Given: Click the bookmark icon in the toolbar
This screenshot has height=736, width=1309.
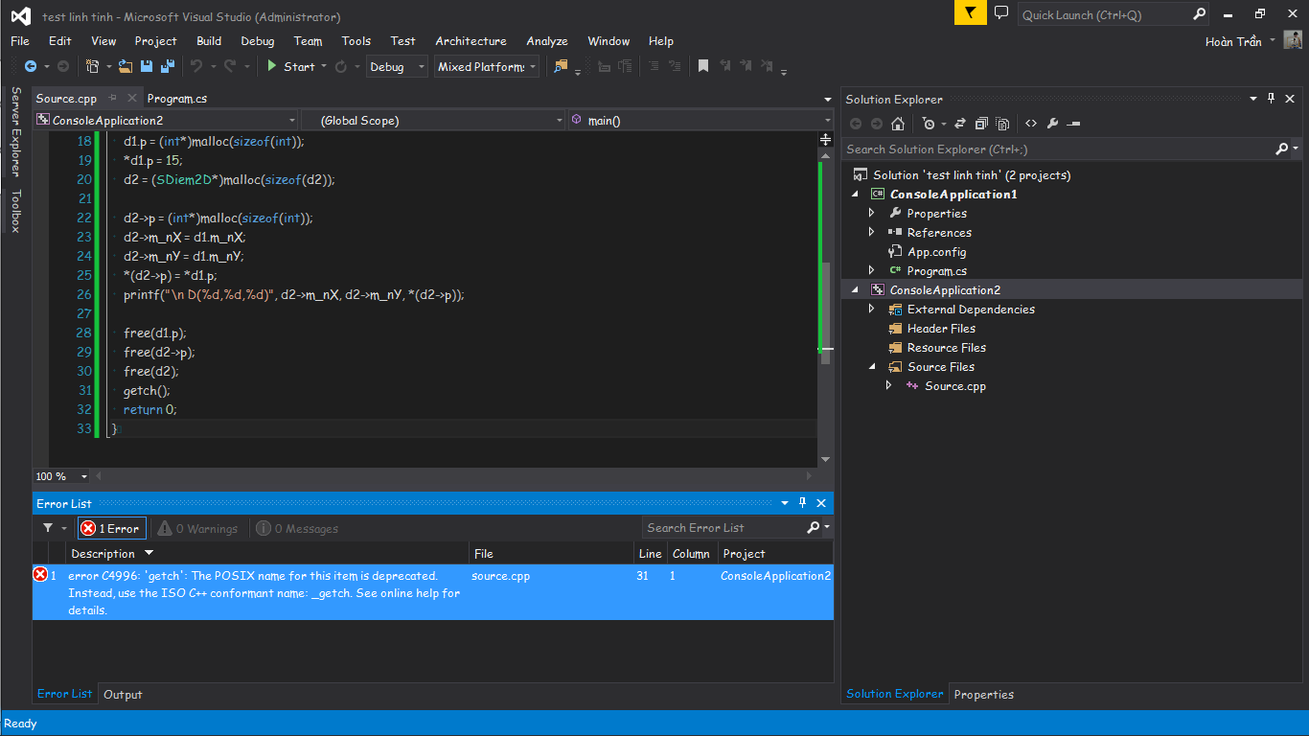Looking at the screenshot, I should 703,67.
